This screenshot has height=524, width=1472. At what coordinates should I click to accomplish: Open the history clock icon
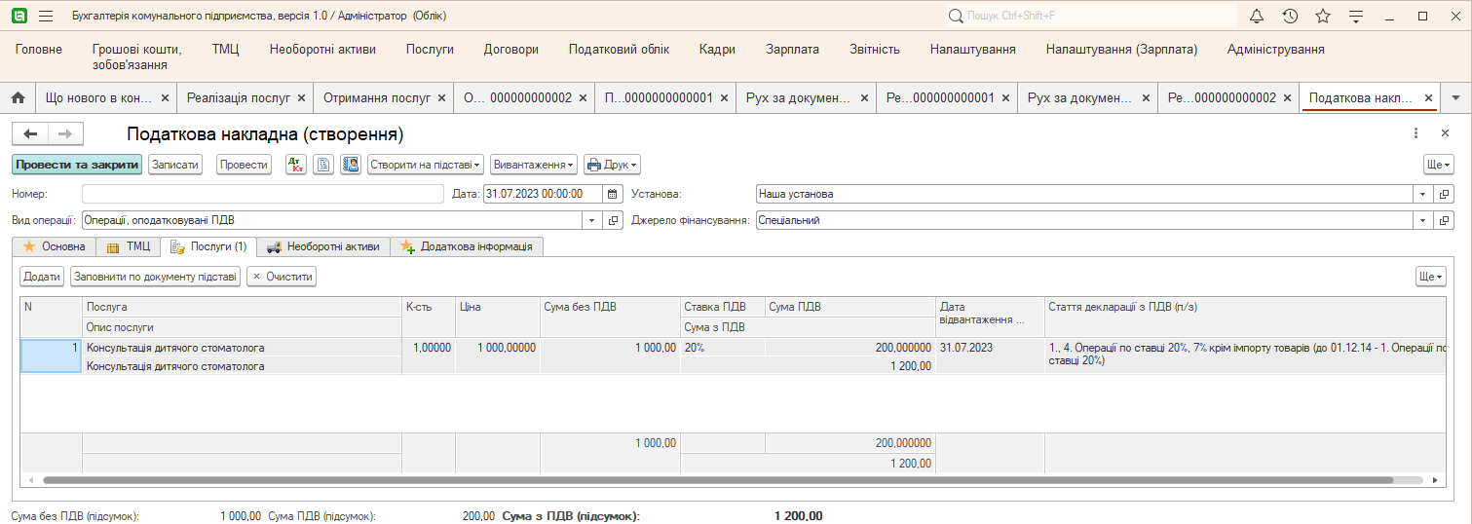[1290, 17]
